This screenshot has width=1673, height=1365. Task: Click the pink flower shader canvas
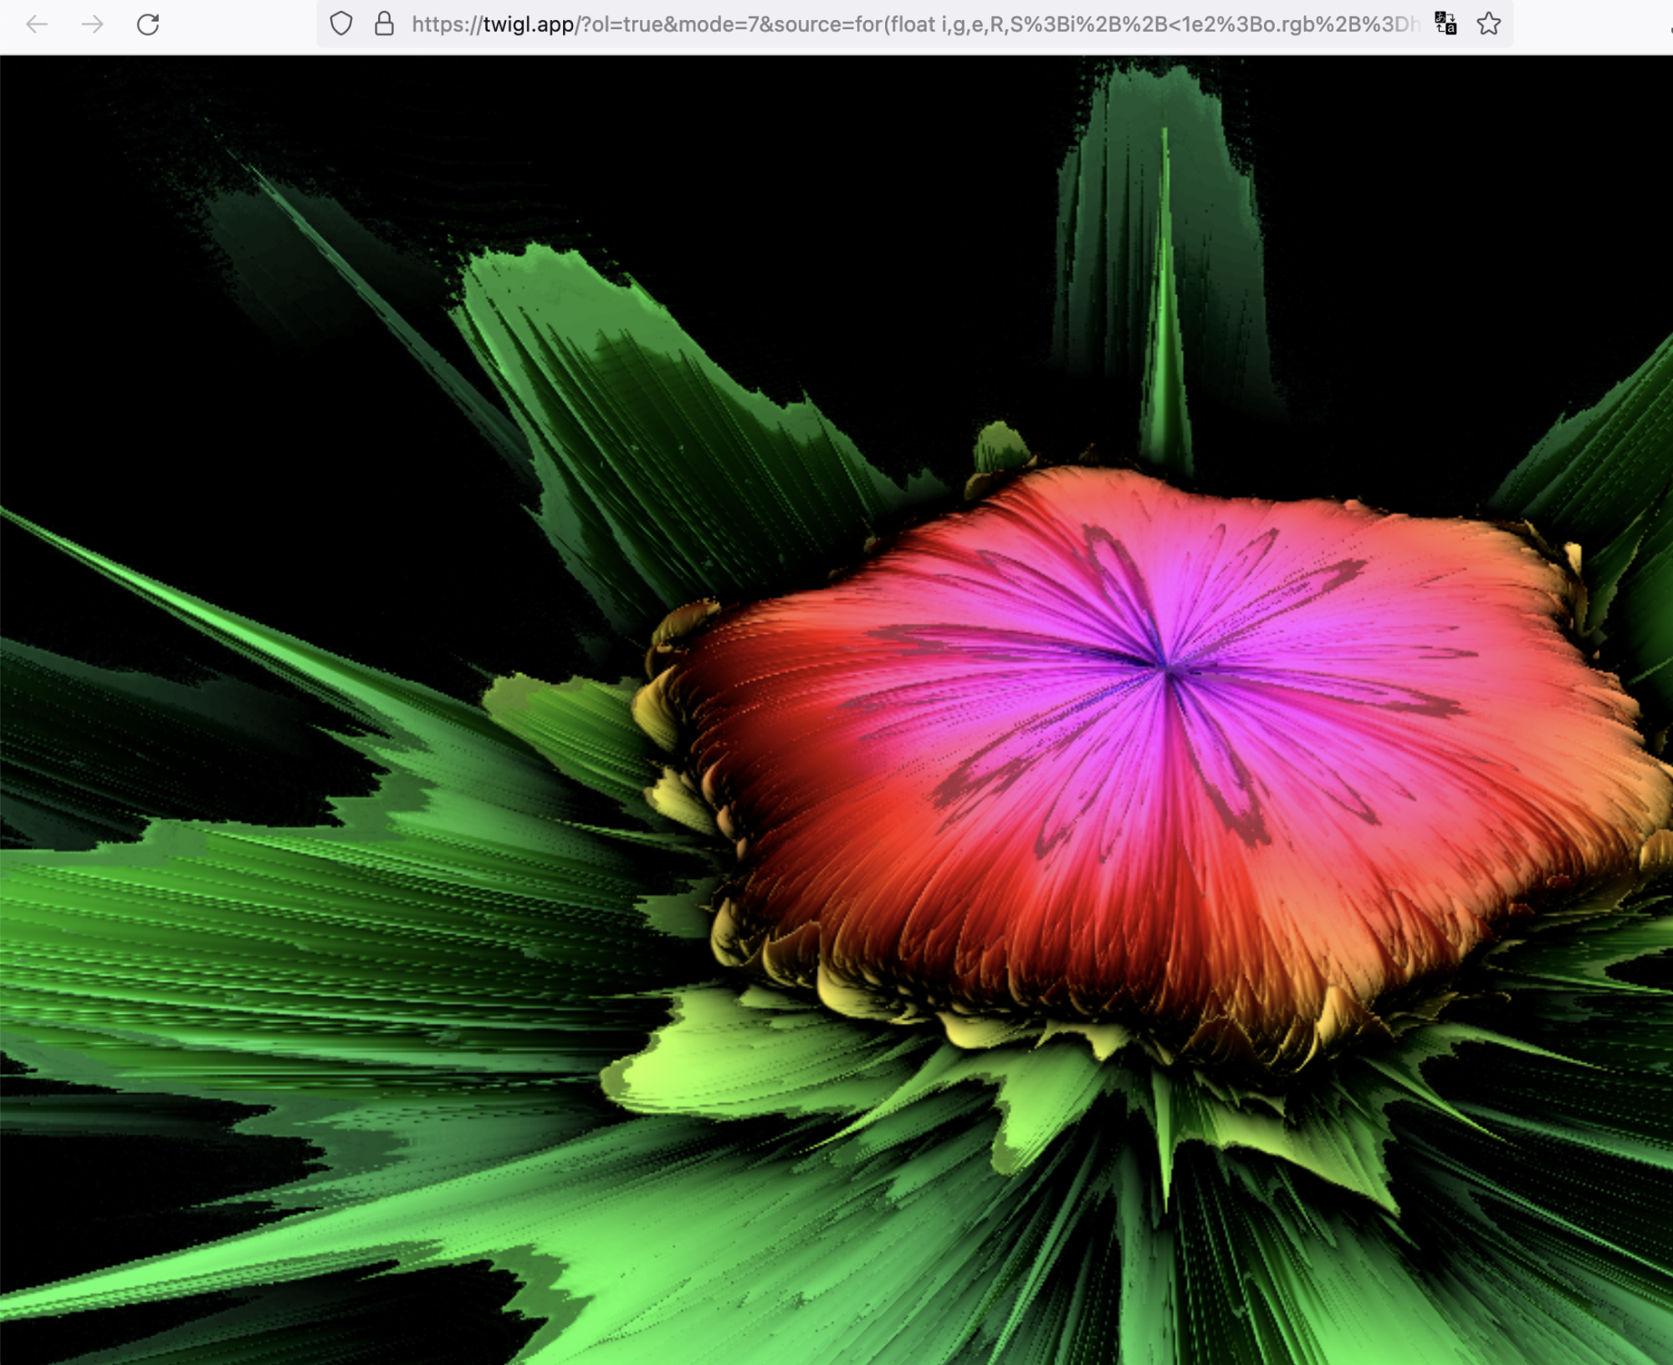[x=836, y=710]
